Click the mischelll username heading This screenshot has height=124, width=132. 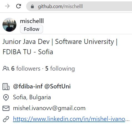pyautogui.click(x=32, y=21)
